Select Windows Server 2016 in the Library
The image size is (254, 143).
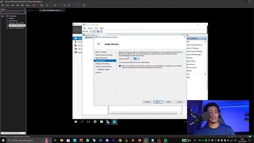(x=16, y=23)
